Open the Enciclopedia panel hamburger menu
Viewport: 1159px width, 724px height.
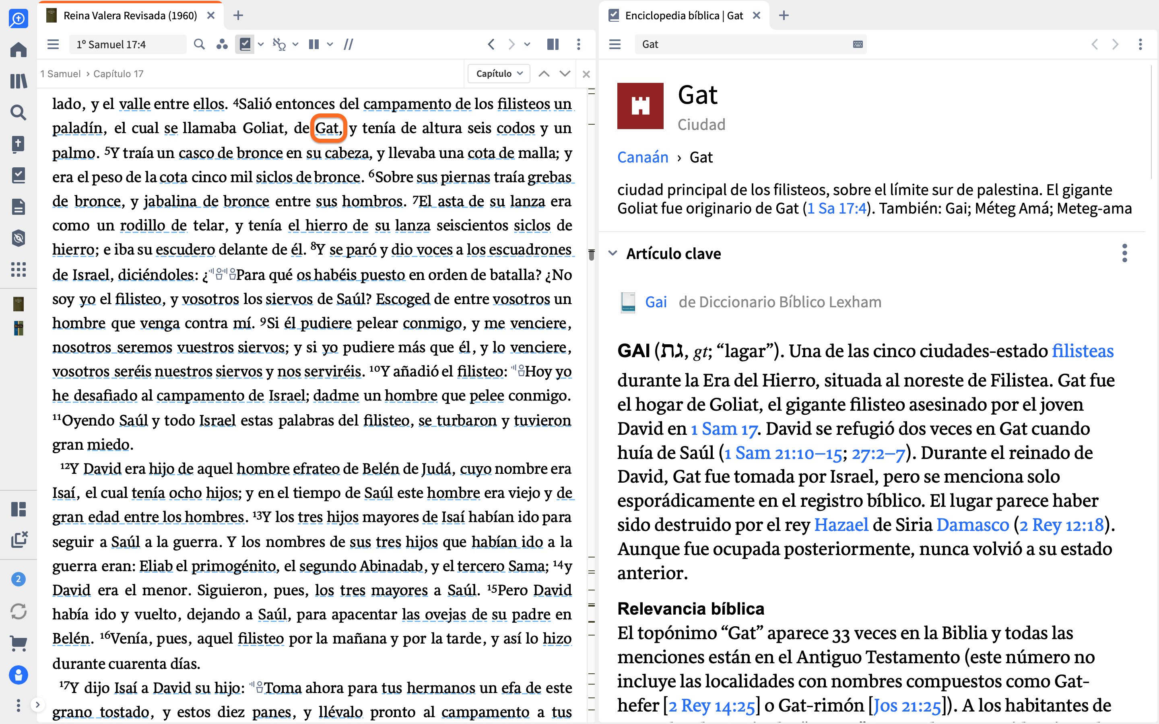click(615, 45)
